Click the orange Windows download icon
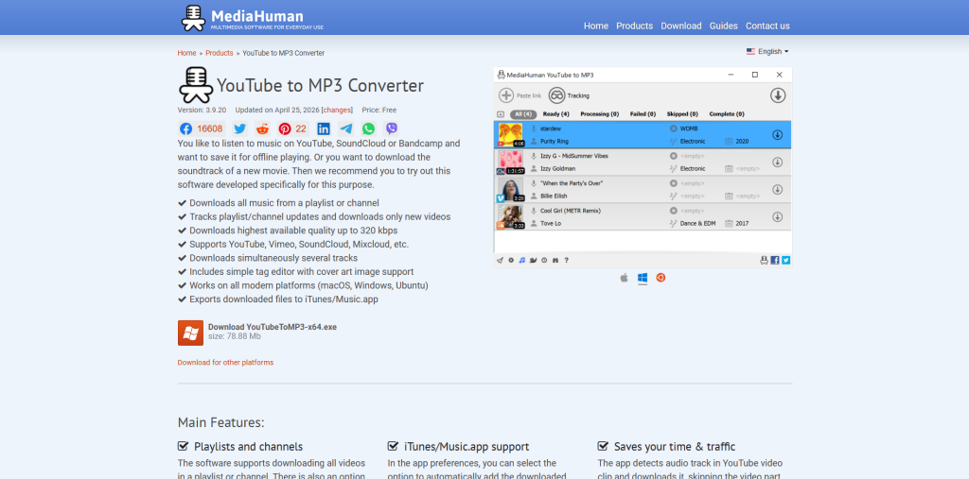969x479 pixels. pos(190,333)
